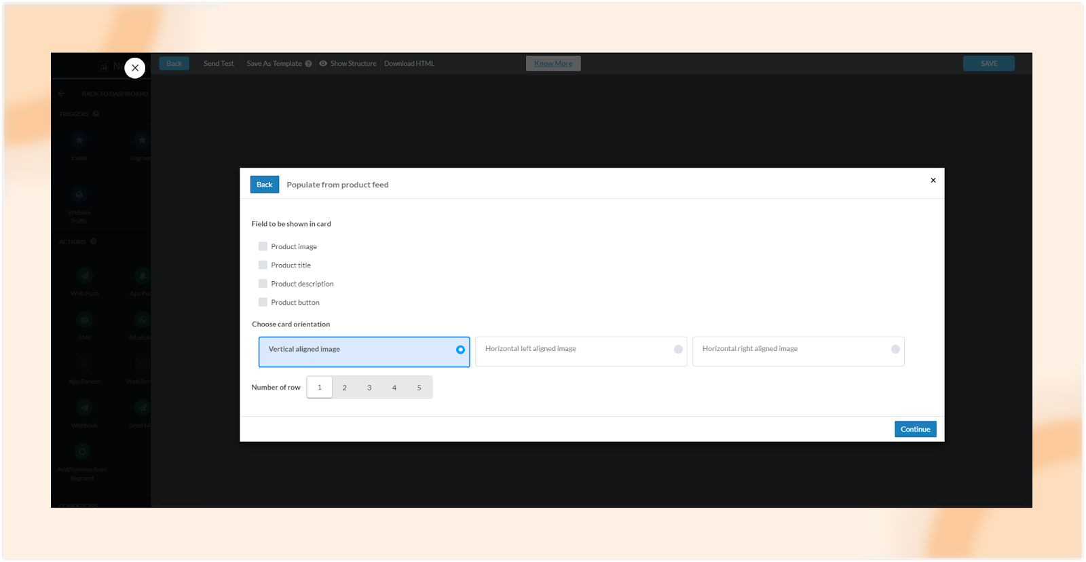
Task: Click the blue Back button in dialog
Action: coord(265,185)
